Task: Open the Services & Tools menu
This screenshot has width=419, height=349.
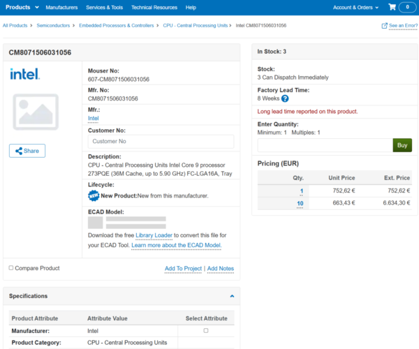Action: click(105, 8)
